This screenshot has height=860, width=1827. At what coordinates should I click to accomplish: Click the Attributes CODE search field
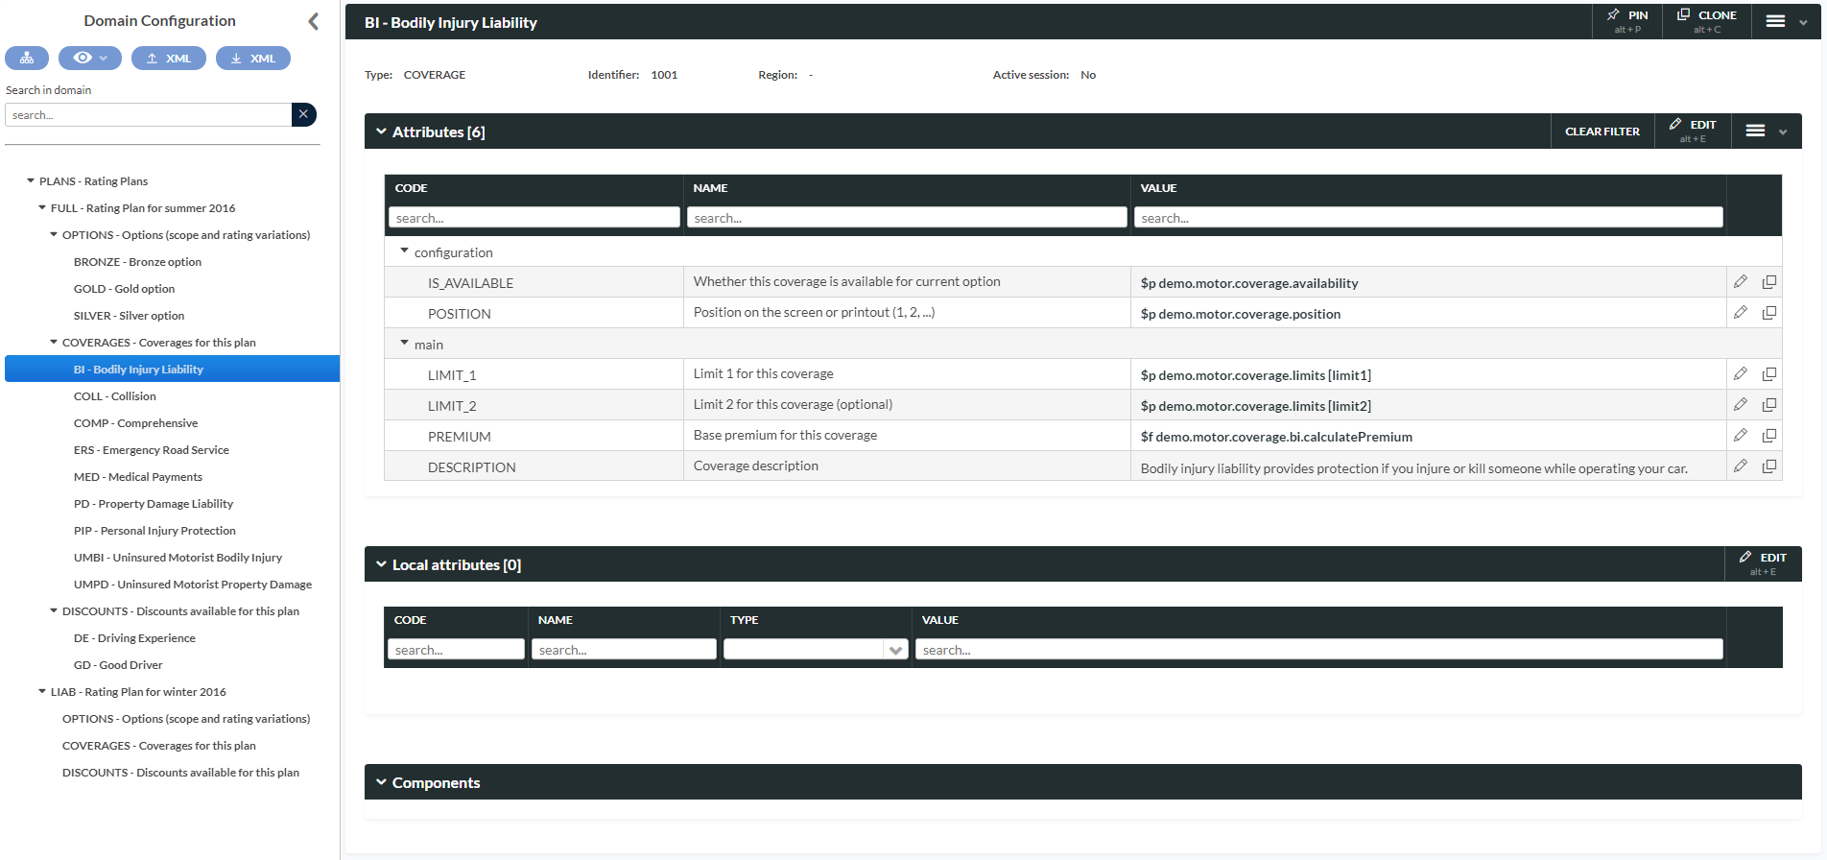click(534, 218)
